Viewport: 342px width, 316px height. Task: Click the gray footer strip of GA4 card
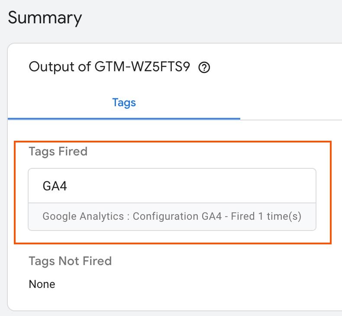tap(172, 217)
